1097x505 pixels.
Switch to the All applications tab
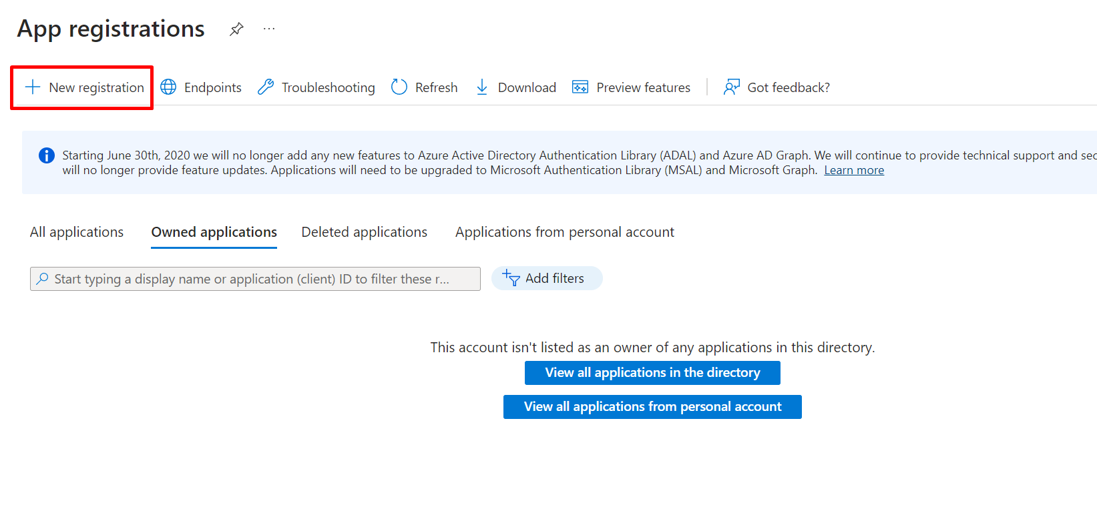tap(77, 232)
